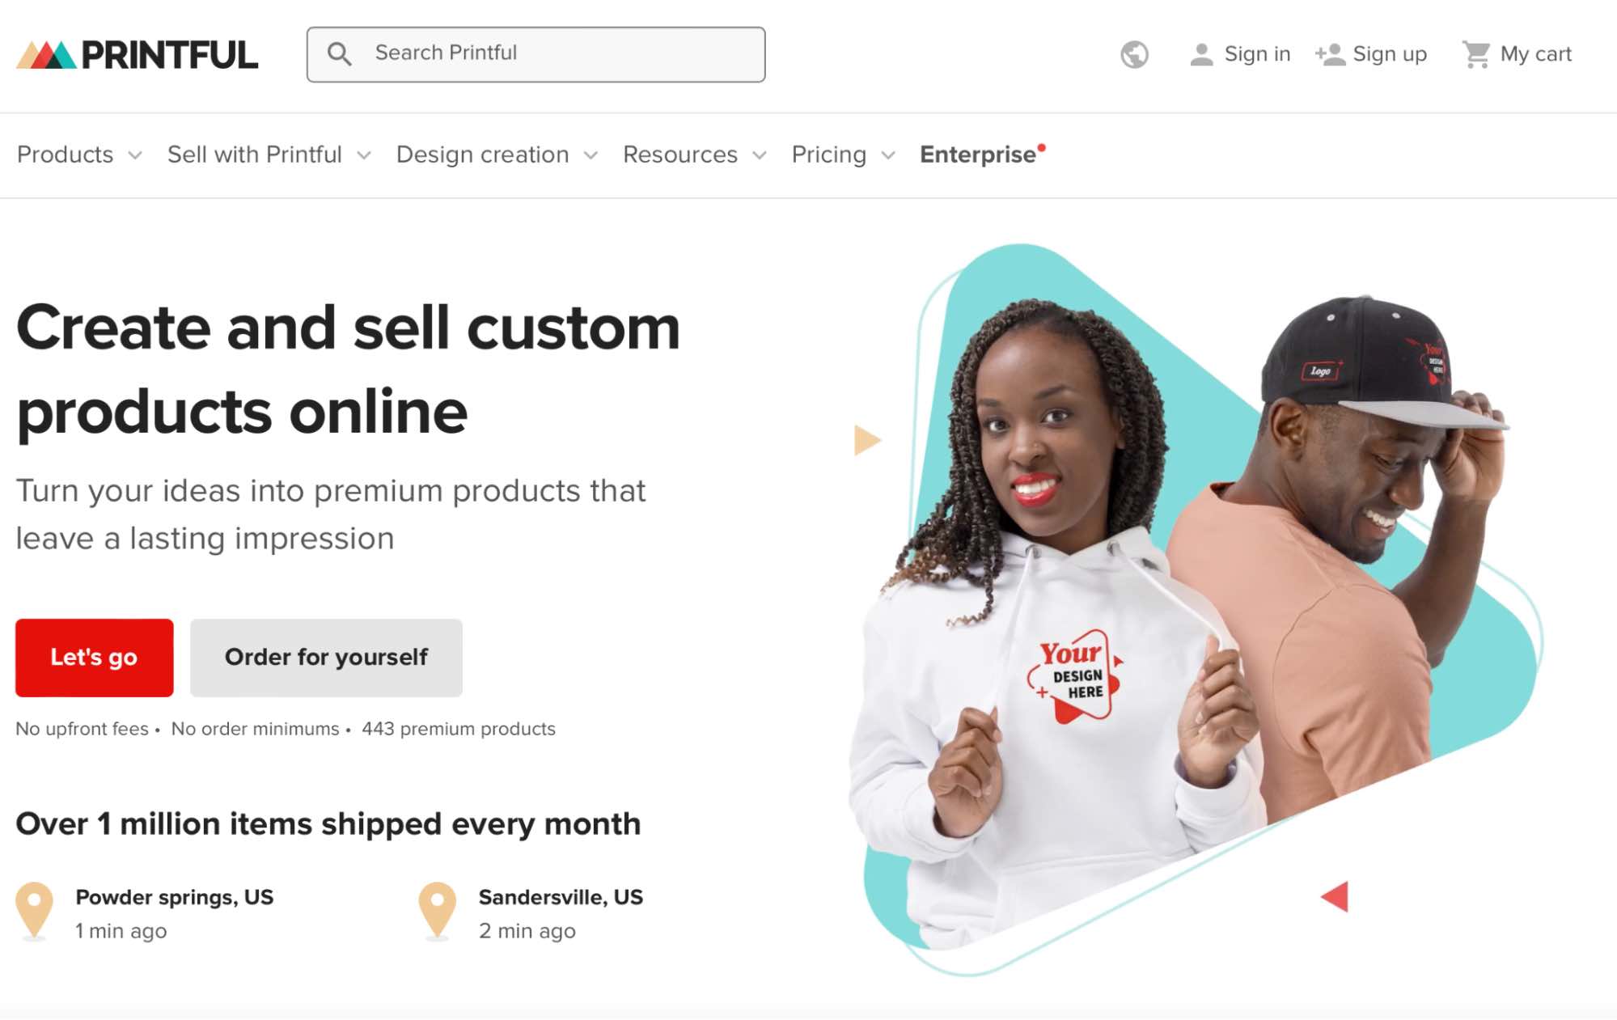Expand the Products dropdown menu
Viewport: 1617px width, 1020px height.
(78, 154)
